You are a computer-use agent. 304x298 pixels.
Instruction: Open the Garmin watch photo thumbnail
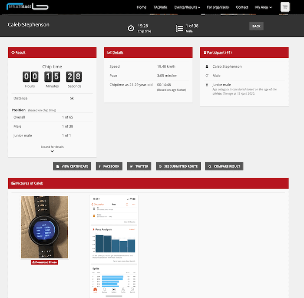(x=45, y=227)
